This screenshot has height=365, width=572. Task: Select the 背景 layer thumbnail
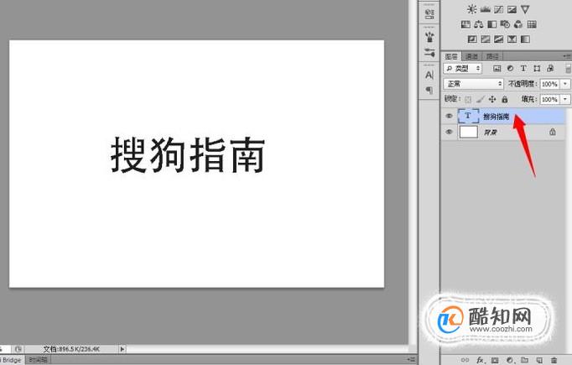click(x=468, y=132)
